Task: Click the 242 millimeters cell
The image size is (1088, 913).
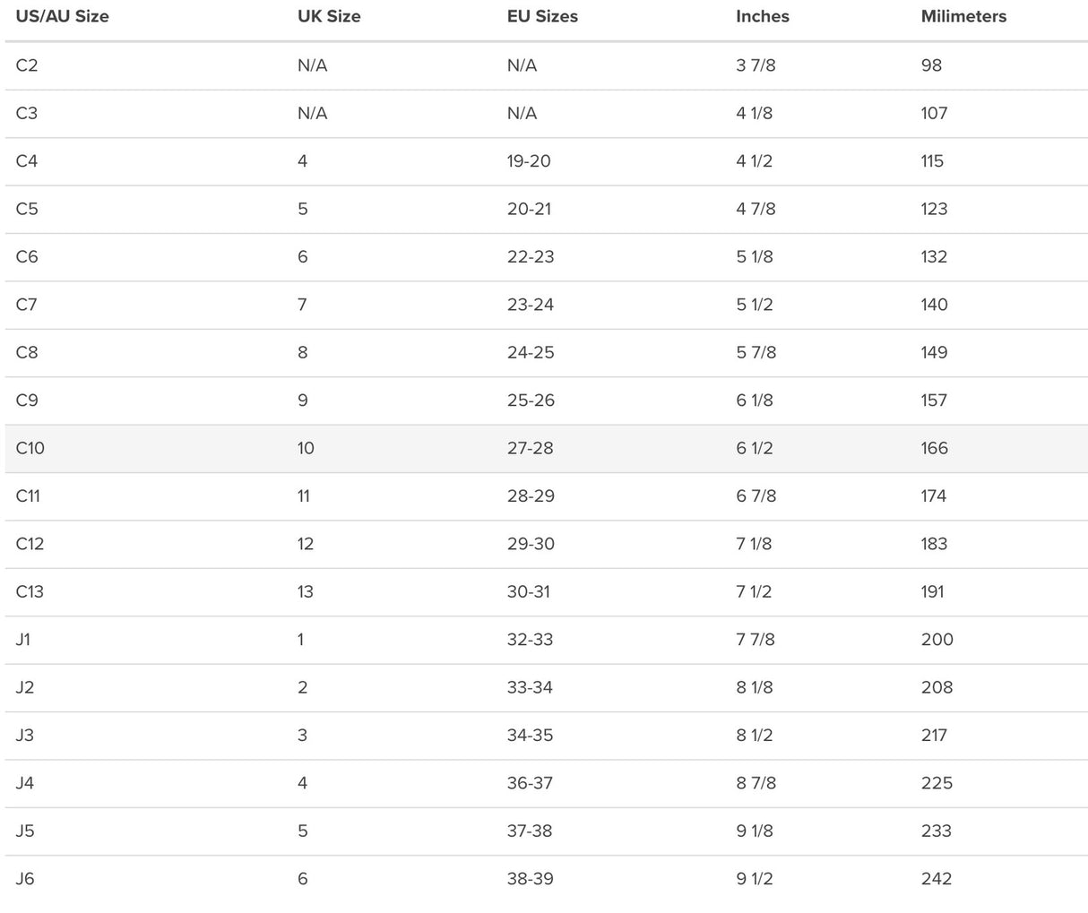Action: 936,879
